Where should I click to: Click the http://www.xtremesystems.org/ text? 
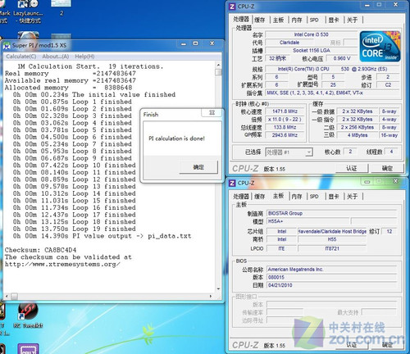(x=62, y=264)
